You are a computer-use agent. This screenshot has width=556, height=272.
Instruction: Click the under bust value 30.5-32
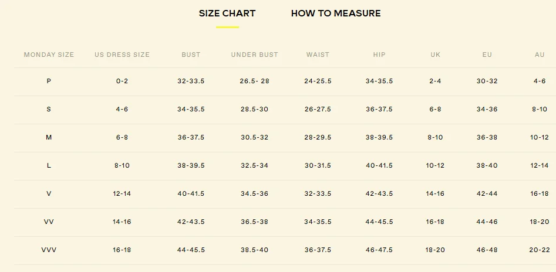tap(254, 137)
